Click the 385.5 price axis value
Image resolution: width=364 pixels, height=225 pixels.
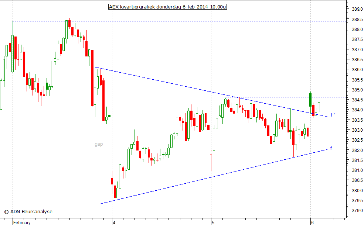(x=357, y=80)
